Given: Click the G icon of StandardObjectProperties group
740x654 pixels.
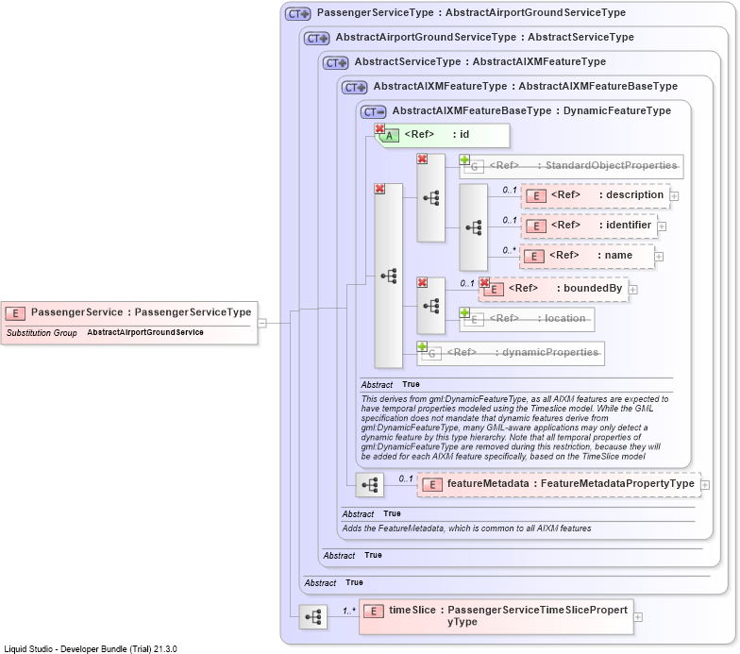Looking at the screenshot, I should (x=474, y=166).
